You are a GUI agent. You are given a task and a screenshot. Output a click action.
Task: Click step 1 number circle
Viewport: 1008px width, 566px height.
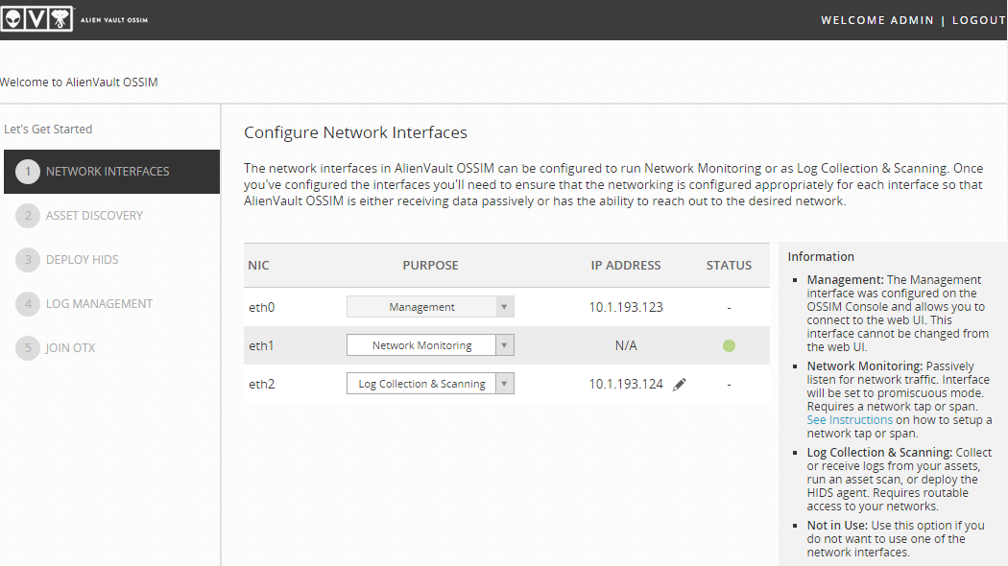coord(28,172)
